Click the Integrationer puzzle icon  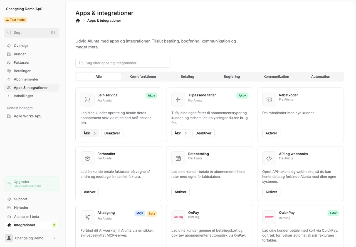(x=9, y=225)
